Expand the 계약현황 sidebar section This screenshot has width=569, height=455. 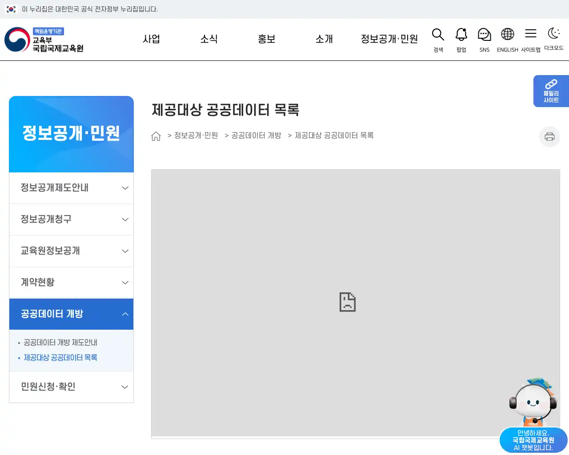[x=71, y=283]
